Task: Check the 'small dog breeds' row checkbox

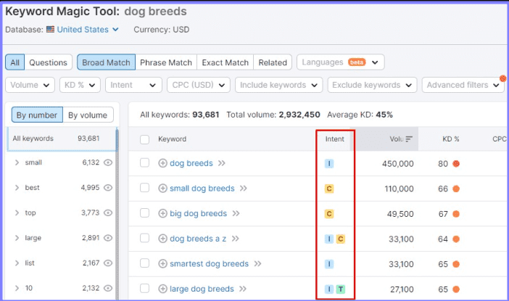Action: point(144,188)
